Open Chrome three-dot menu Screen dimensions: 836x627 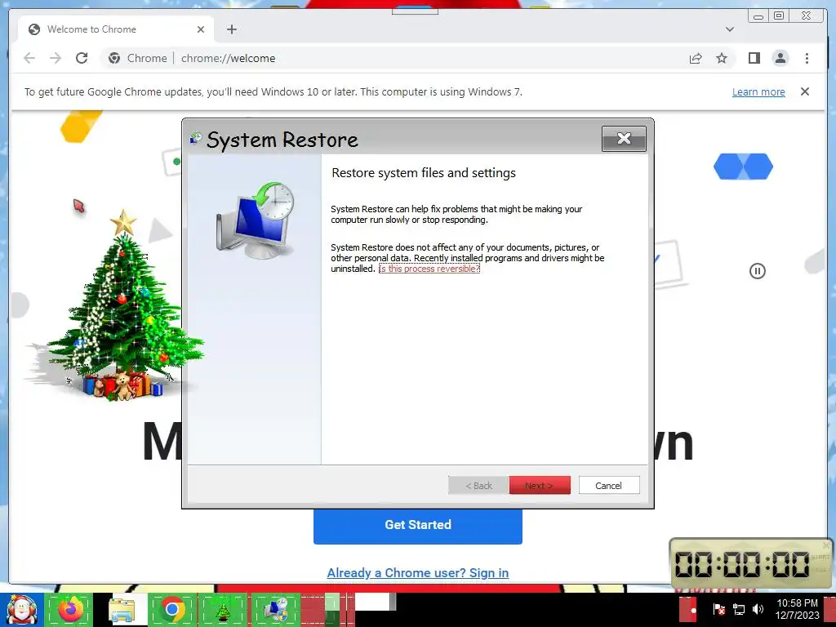coord(807,58)
